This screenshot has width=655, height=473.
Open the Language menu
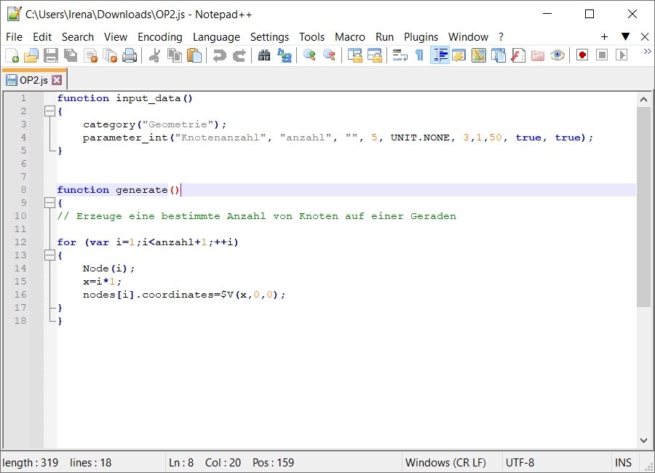click(216, 37)
